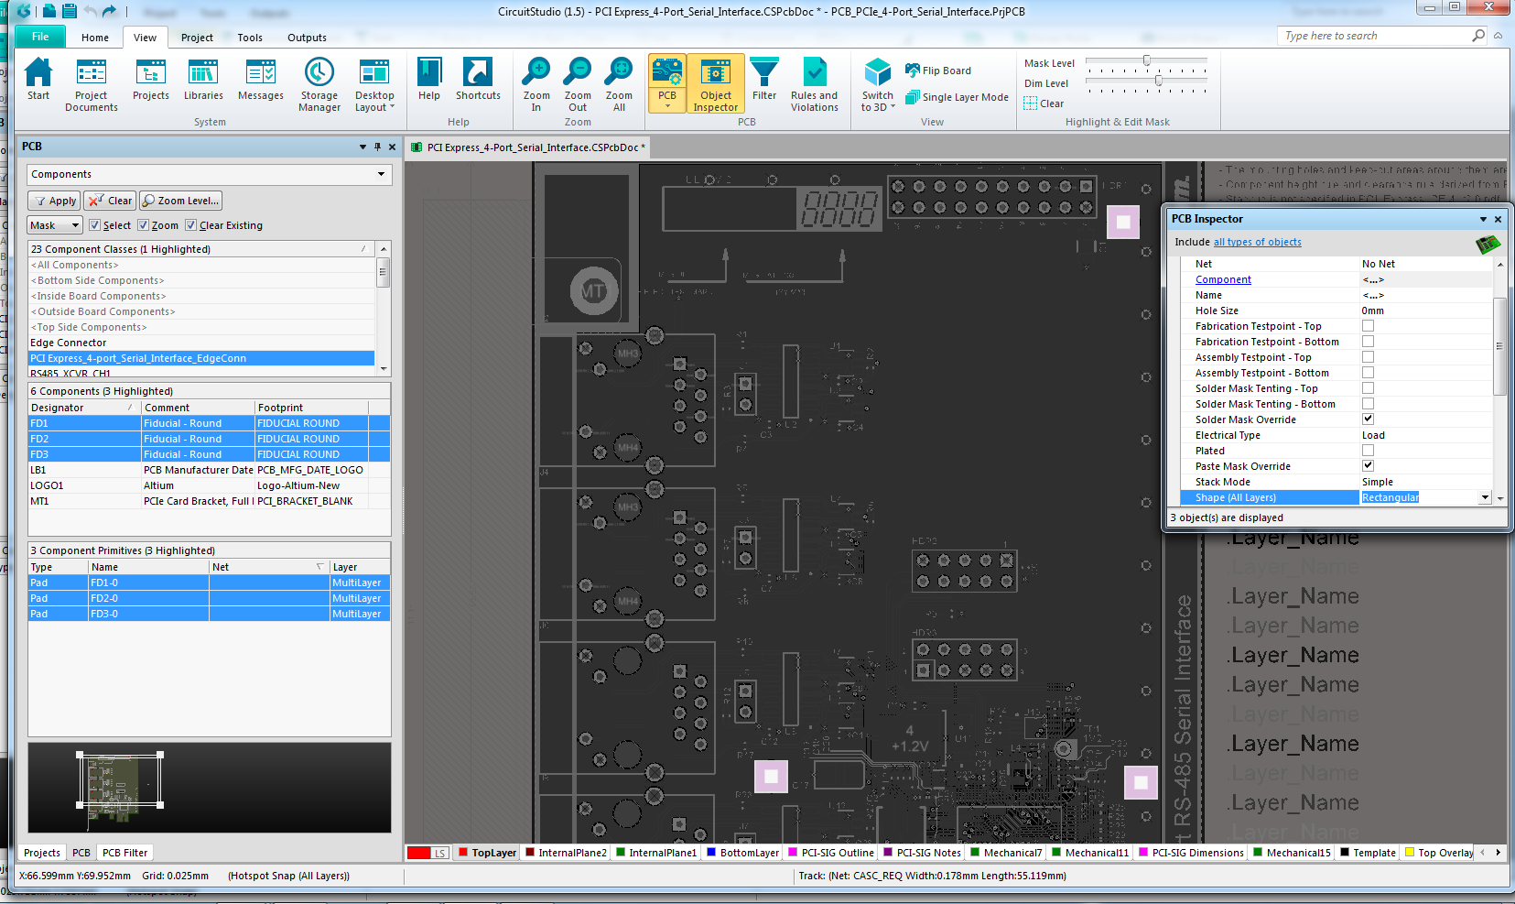Open the PCB Inspector options arrow
The height and width of the screenshot is (904, 1515).
click(x=1483, y=219)
